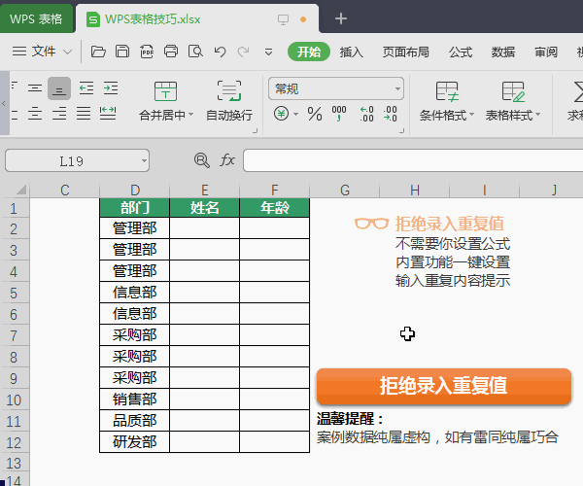Image resolution: width=583 pixels, height=486 pixels.
Task: Export to PDF icon in quick toolbar
Action: point(147,52)
